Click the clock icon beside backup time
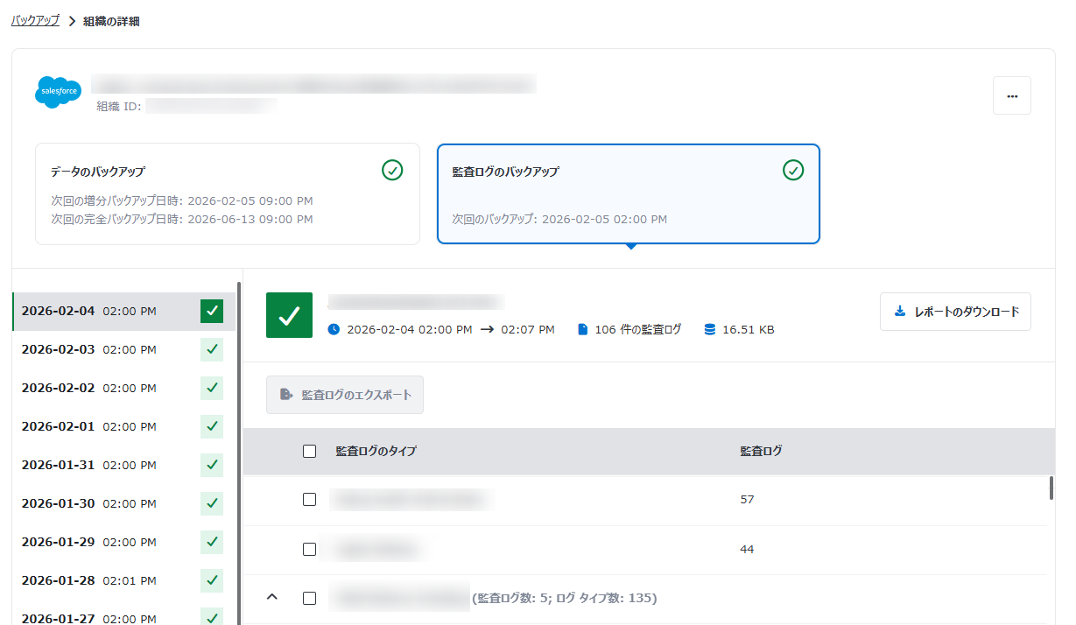This screenshot has width=1076, height=625. pos(334,330)
